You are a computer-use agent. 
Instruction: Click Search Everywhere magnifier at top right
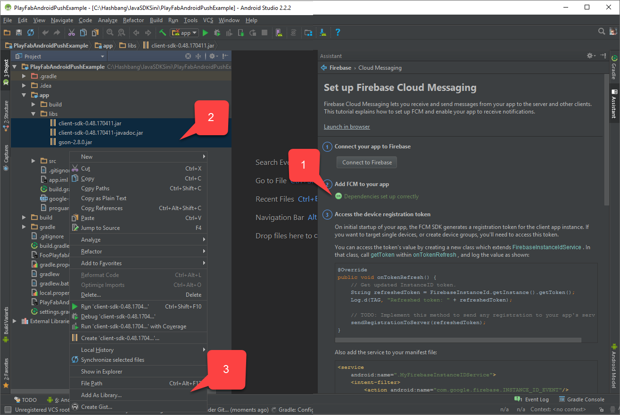click(602, 32)
